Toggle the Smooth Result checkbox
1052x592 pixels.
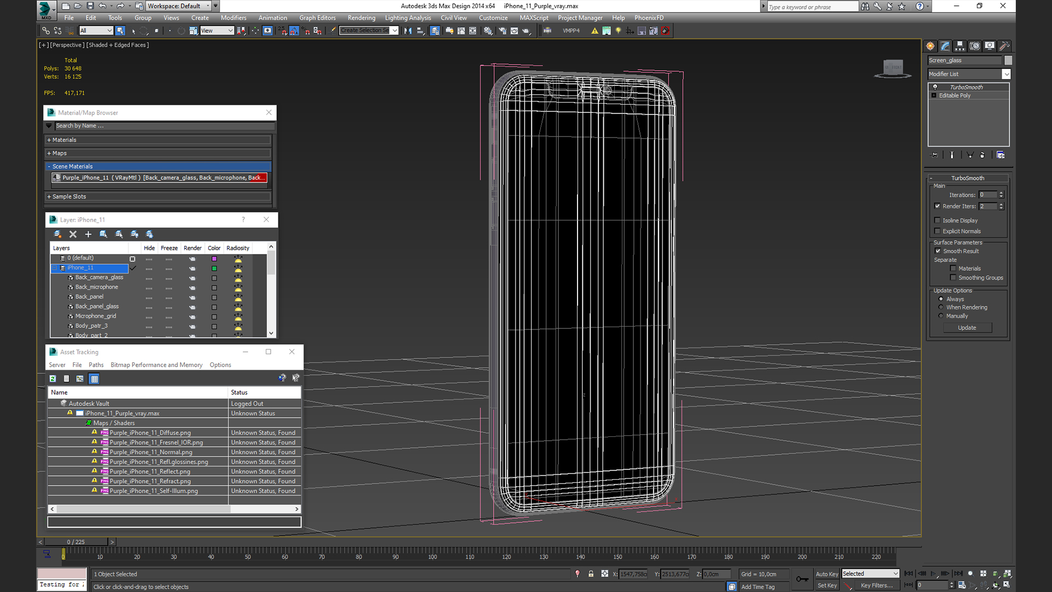coord(938,251)
